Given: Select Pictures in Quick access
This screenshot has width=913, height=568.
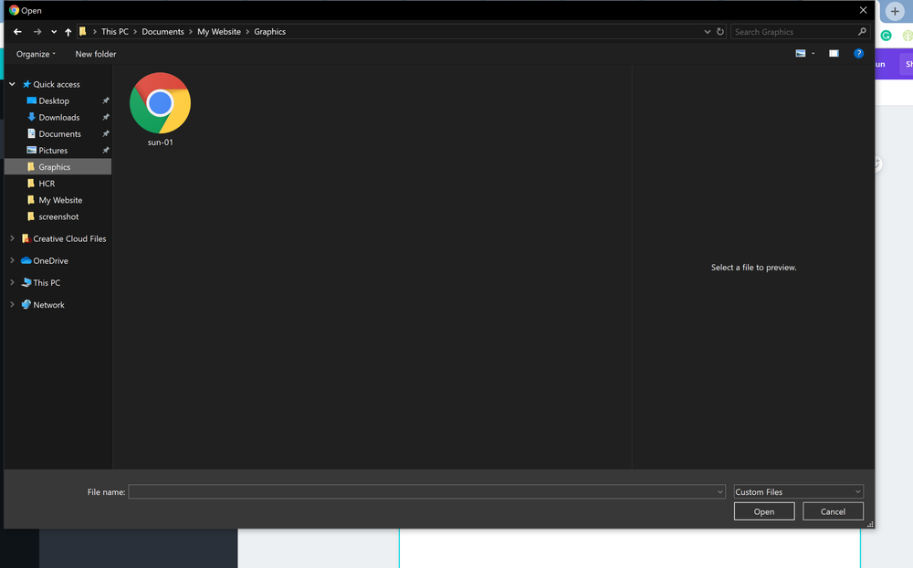Looking at the screenshot, I should (x=53, y=151).
